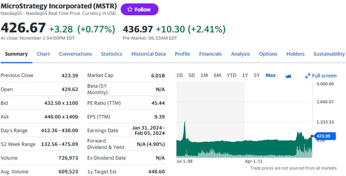Click the Full screen expand arrows icon
Screen dimensions: 346x176
308,76
